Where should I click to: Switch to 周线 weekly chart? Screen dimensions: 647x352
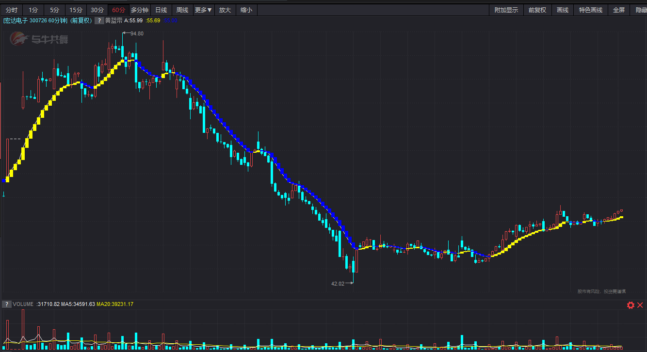click(182, 10)
